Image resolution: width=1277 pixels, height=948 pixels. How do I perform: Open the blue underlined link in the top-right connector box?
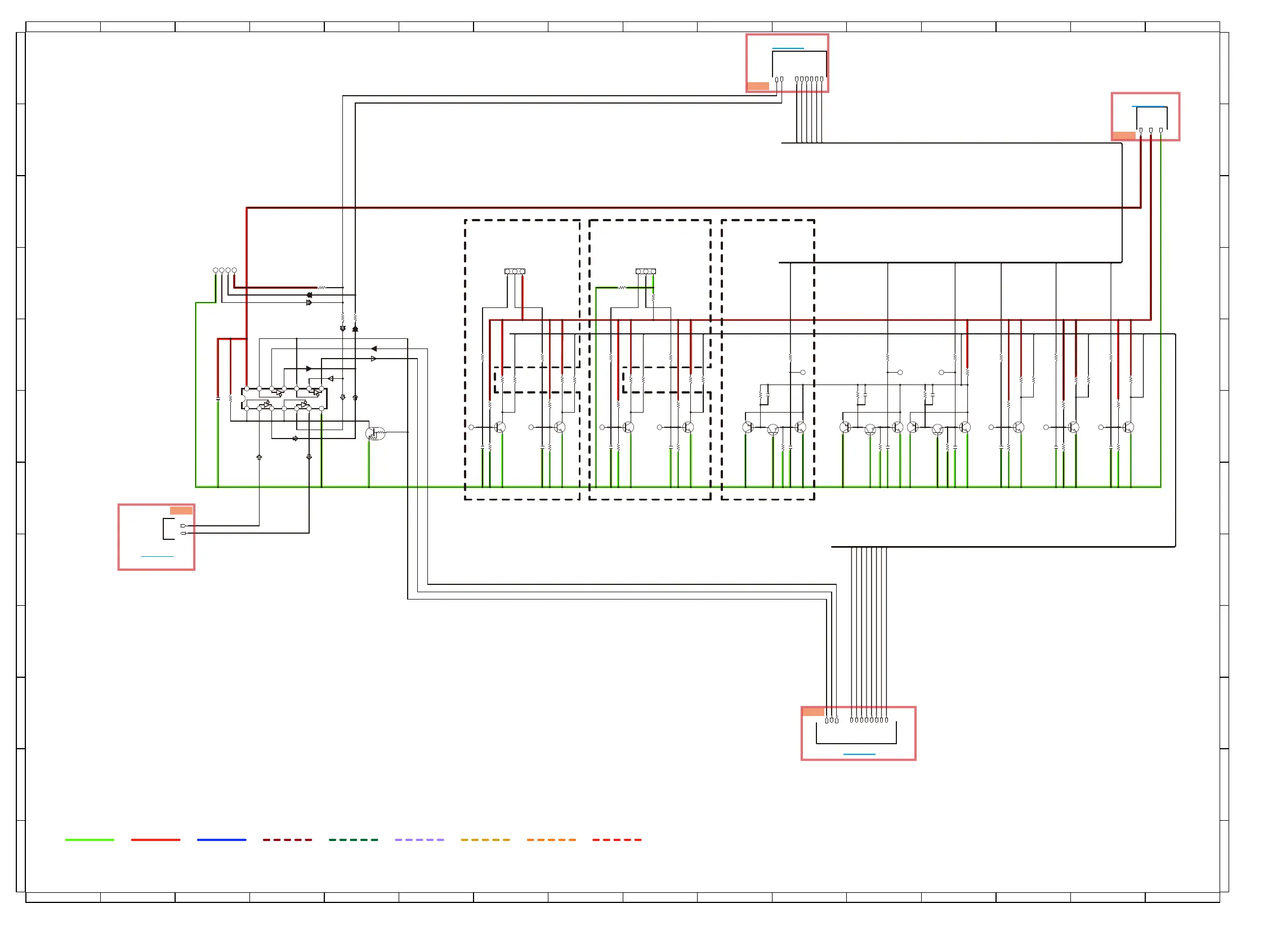pos(1149,106)
